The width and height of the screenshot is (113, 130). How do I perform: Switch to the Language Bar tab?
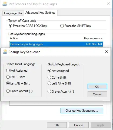13,13
